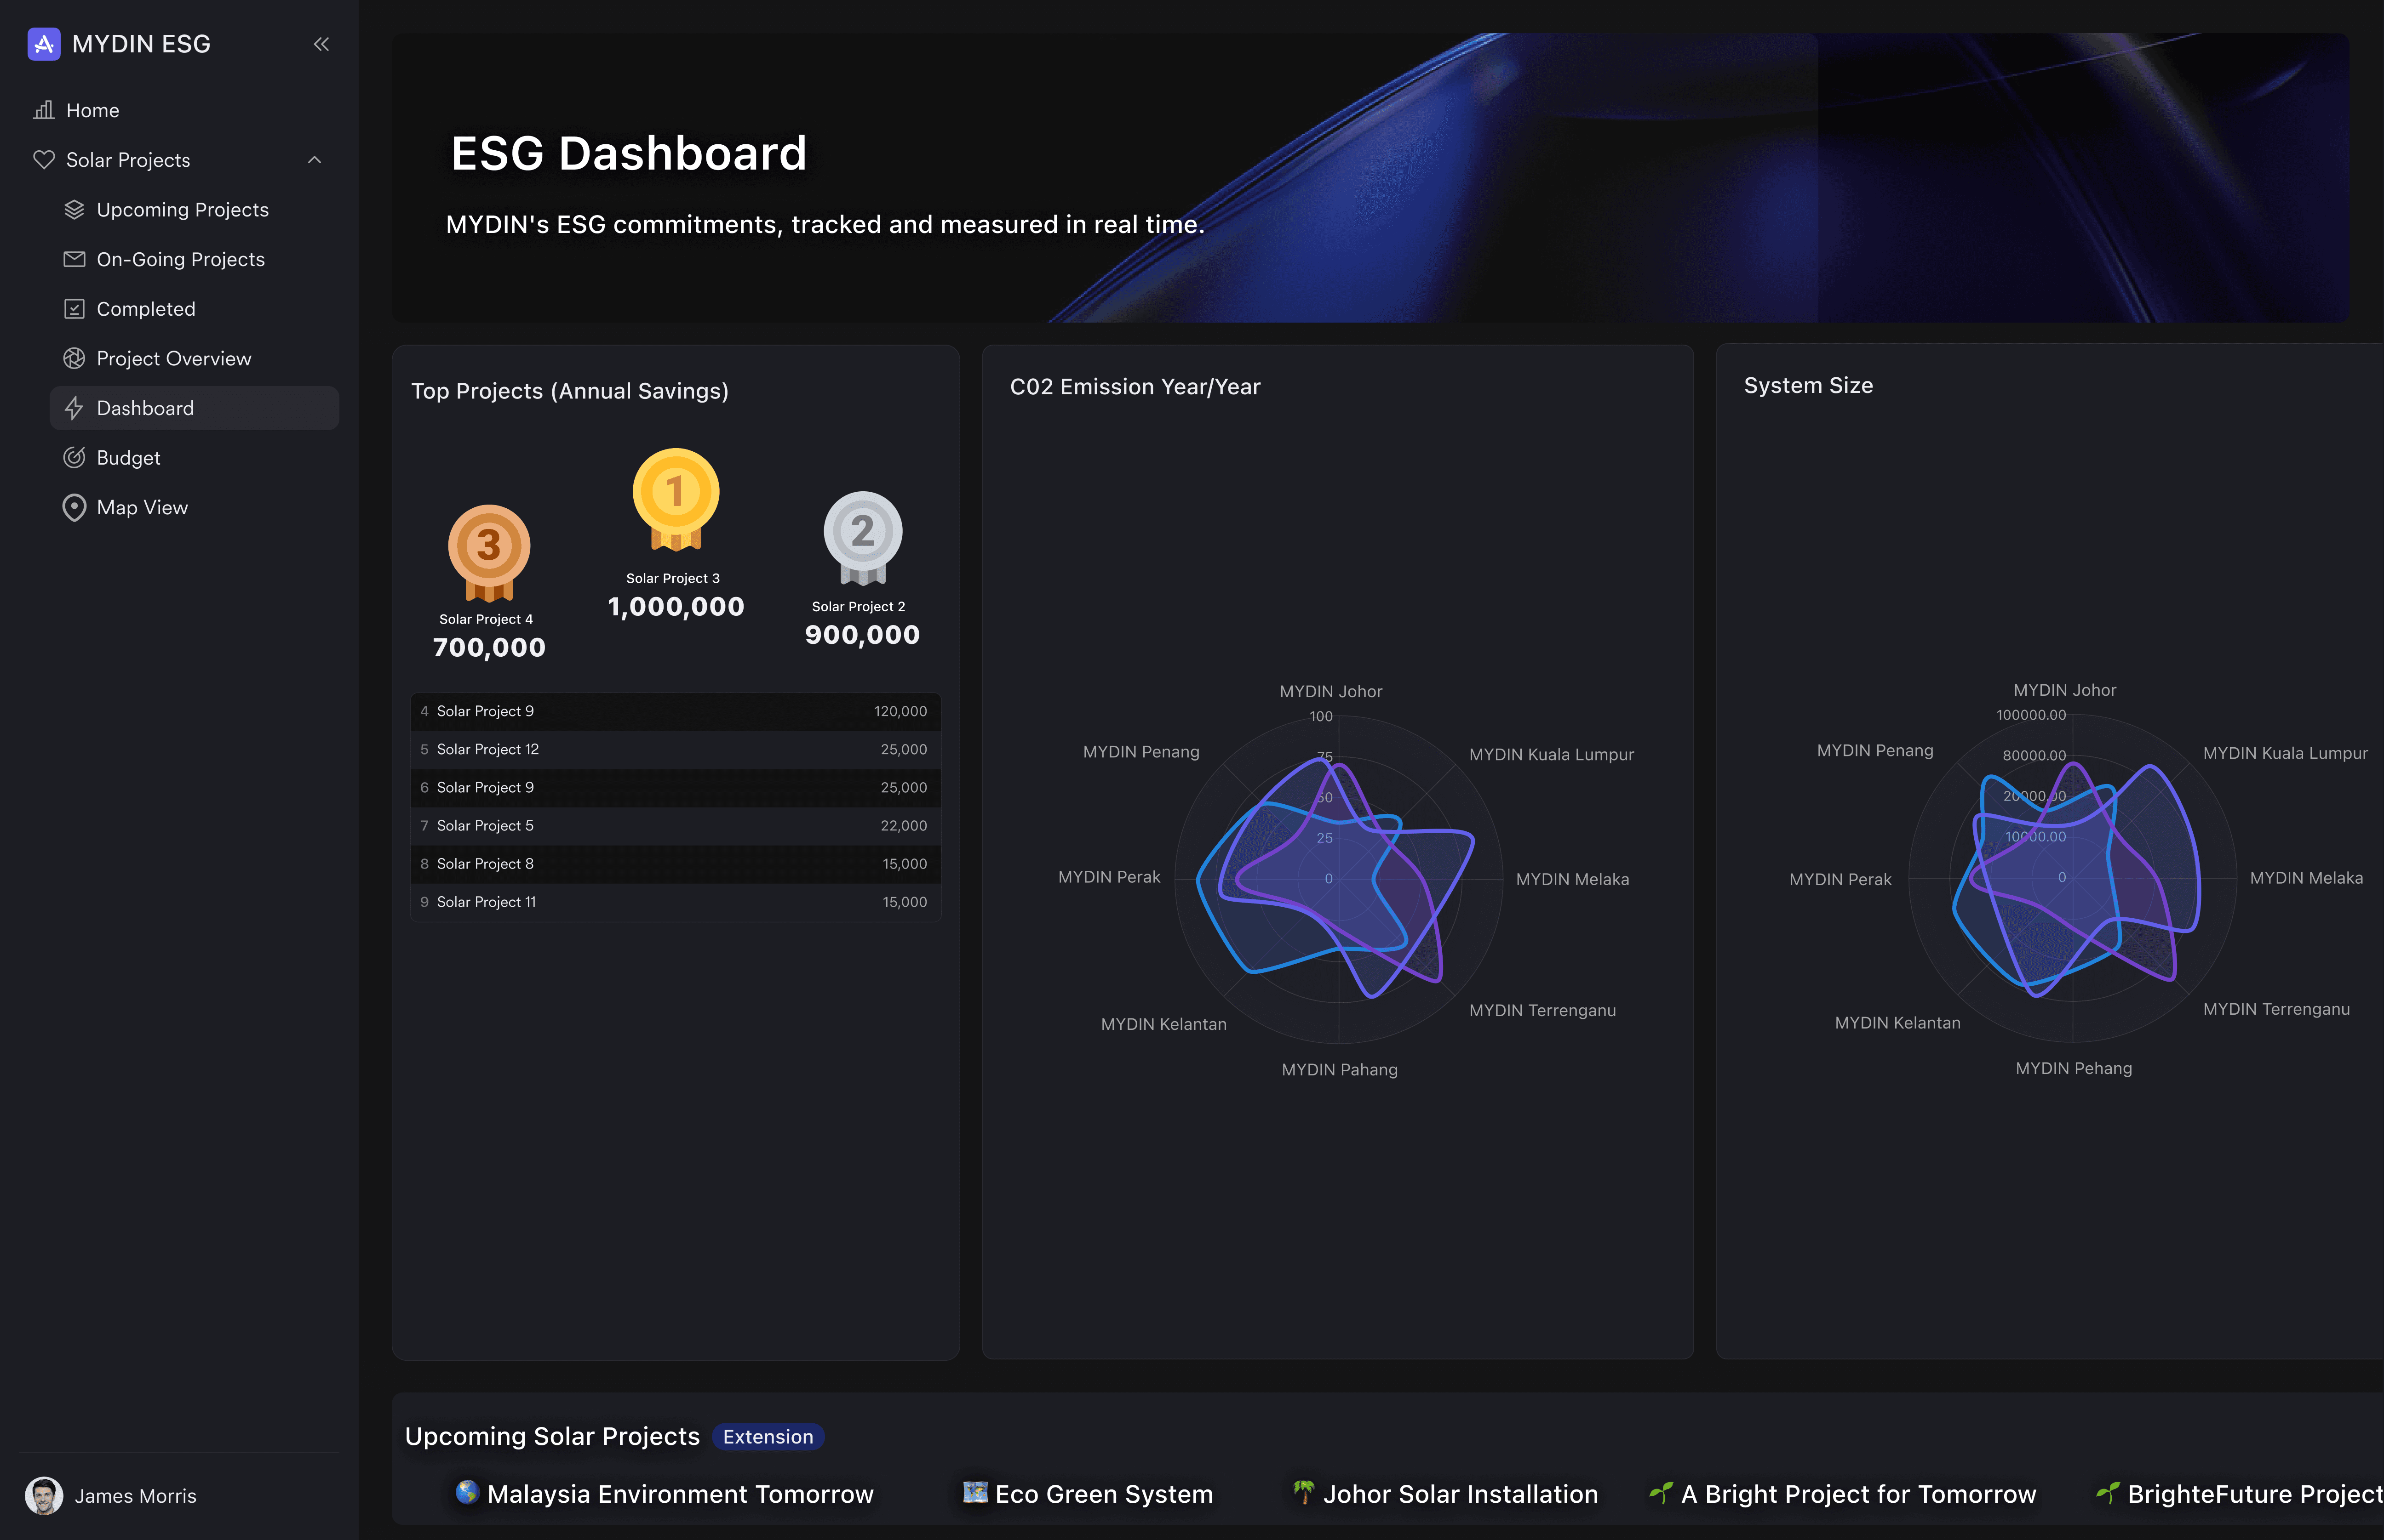2384x1540 pixels.
Task: Click the envelope icon for On-Going Projects
Action: (x=74, y=259)
